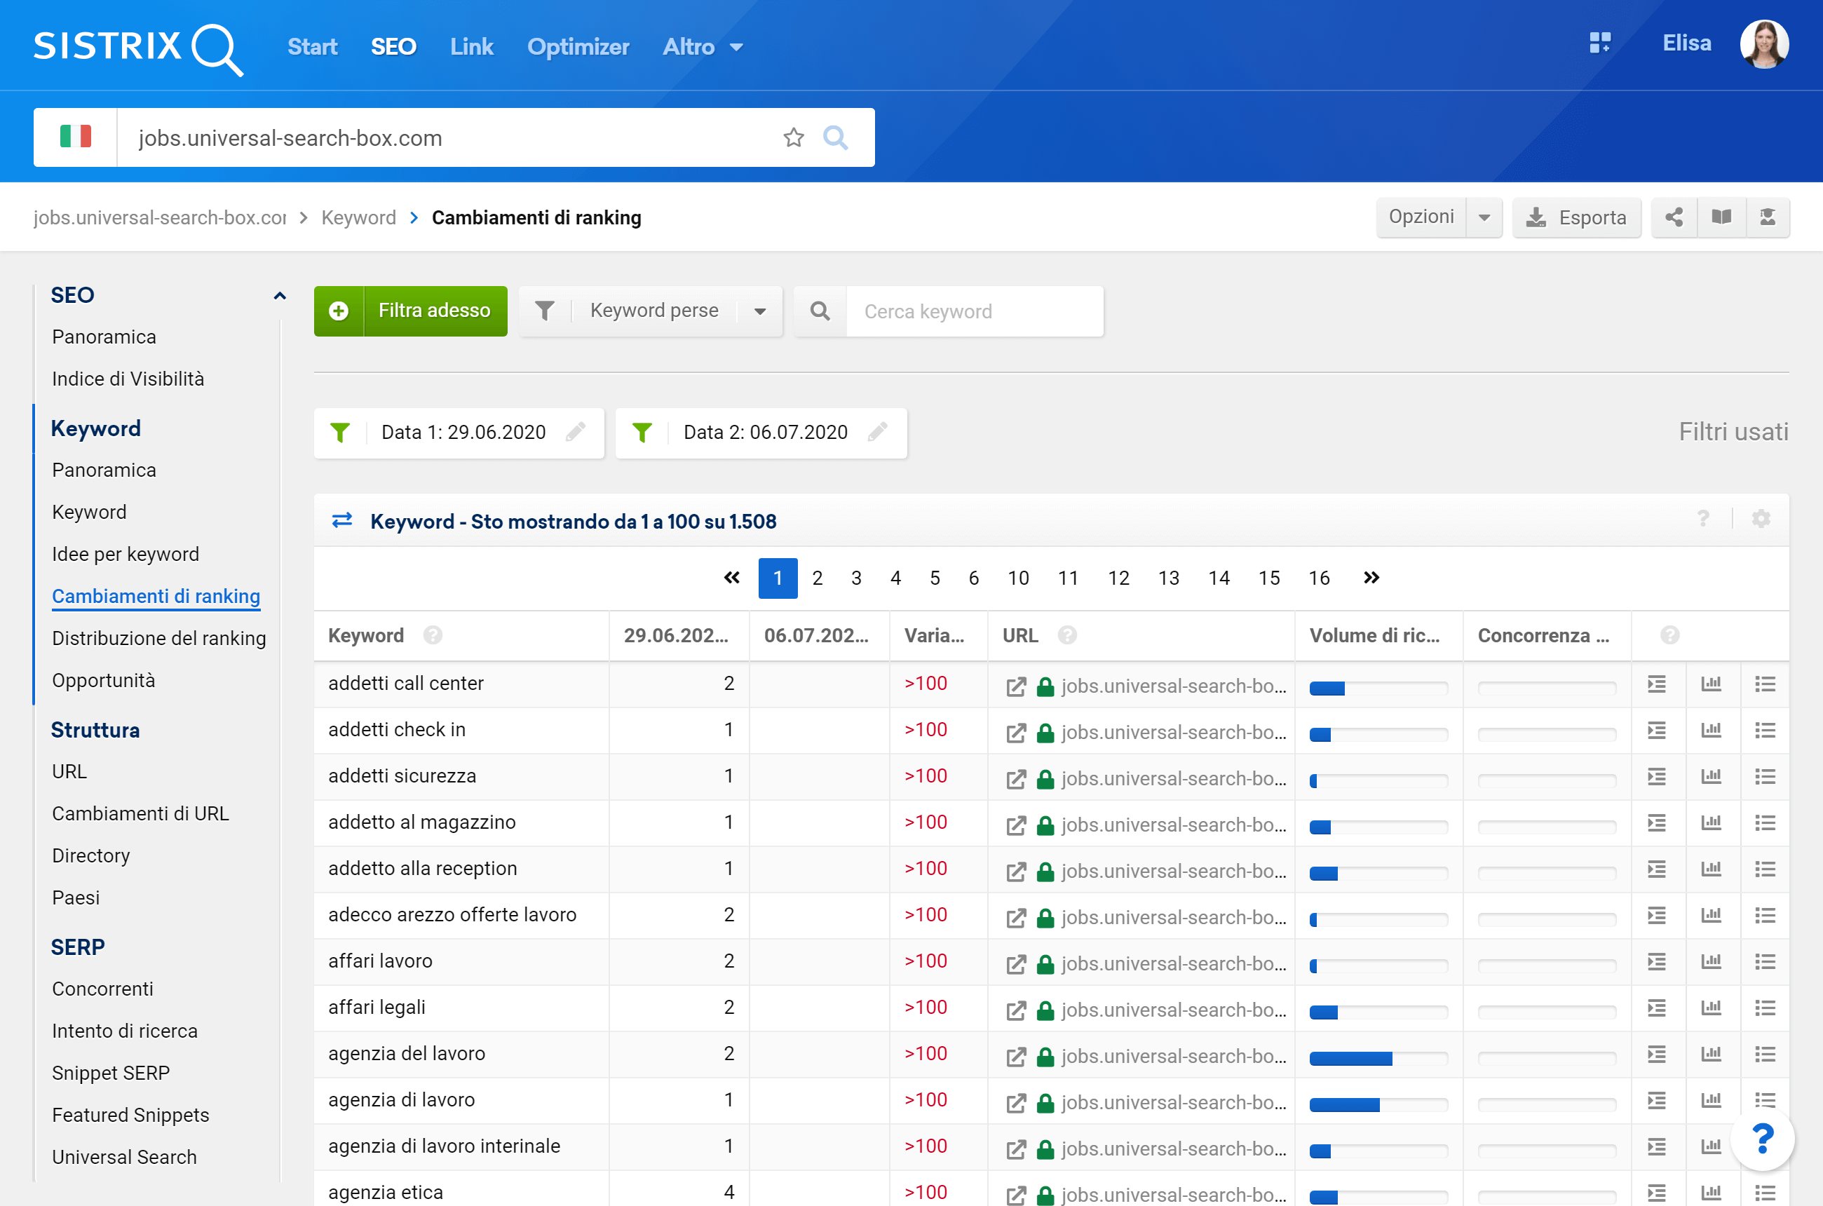Edit Data 1 filter with pencil icon

[x=574, y=432]
